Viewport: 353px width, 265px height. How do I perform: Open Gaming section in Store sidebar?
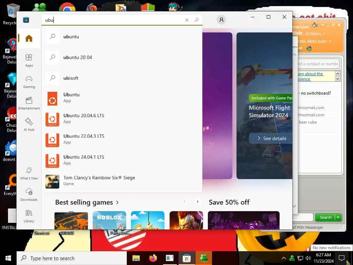tap(29, 82)
